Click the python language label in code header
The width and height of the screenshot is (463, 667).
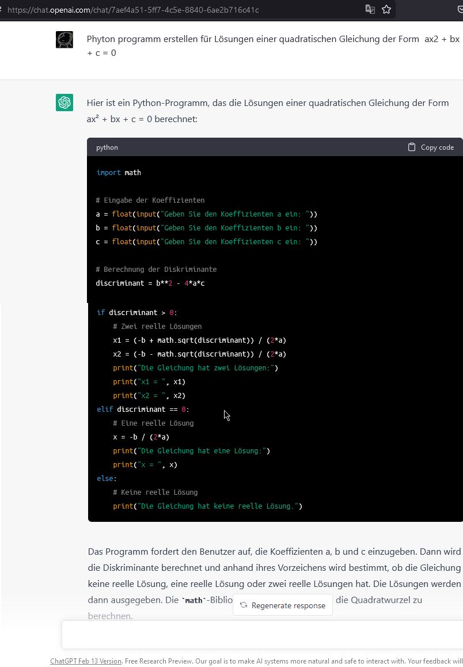[x=107, y=147]
